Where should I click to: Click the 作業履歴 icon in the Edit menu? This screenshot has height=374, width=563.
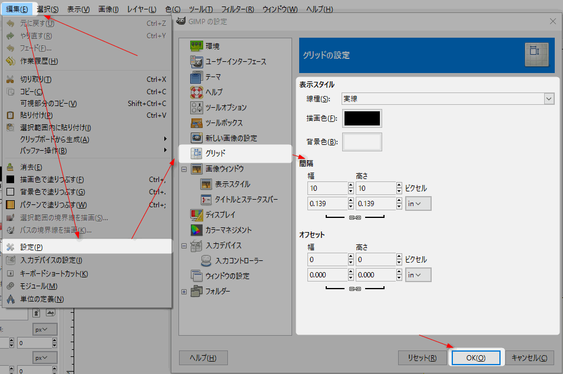(x=11, y=61)
